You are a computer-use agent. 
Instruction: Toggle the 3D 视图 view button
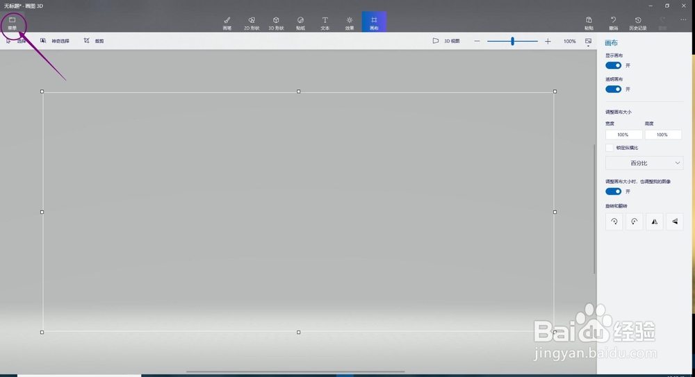(x=446, y=41)
